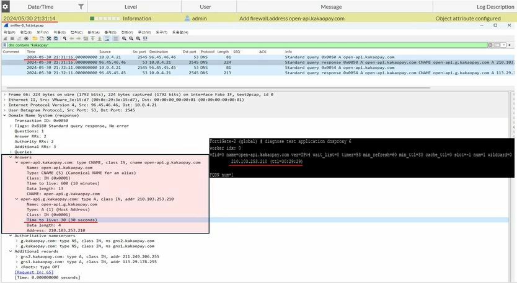The image size is (517, 283).
Task: Expand the <Root>: type OPT record
Action: [17, 267]
